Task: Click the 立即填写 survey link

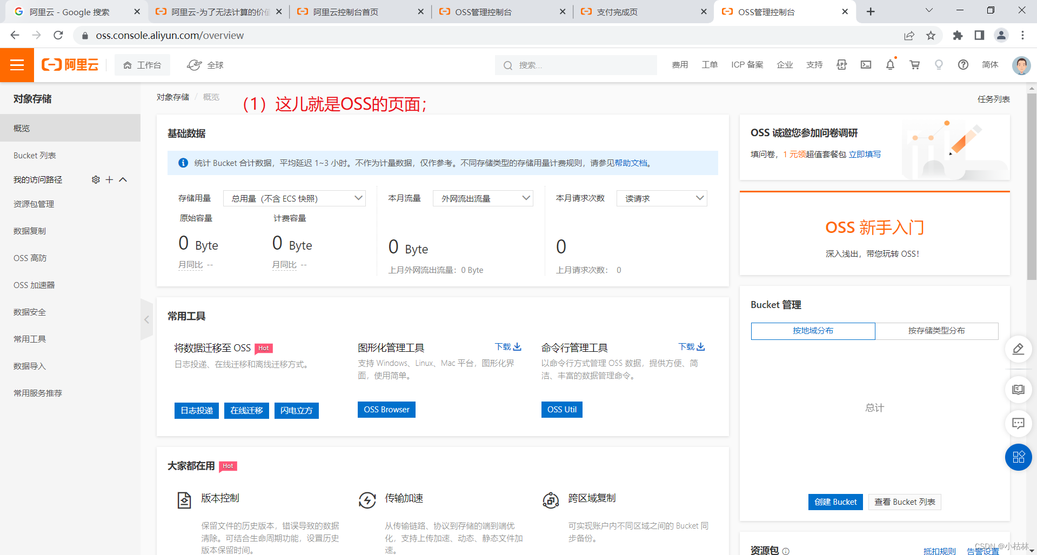Action: [865, 155]
